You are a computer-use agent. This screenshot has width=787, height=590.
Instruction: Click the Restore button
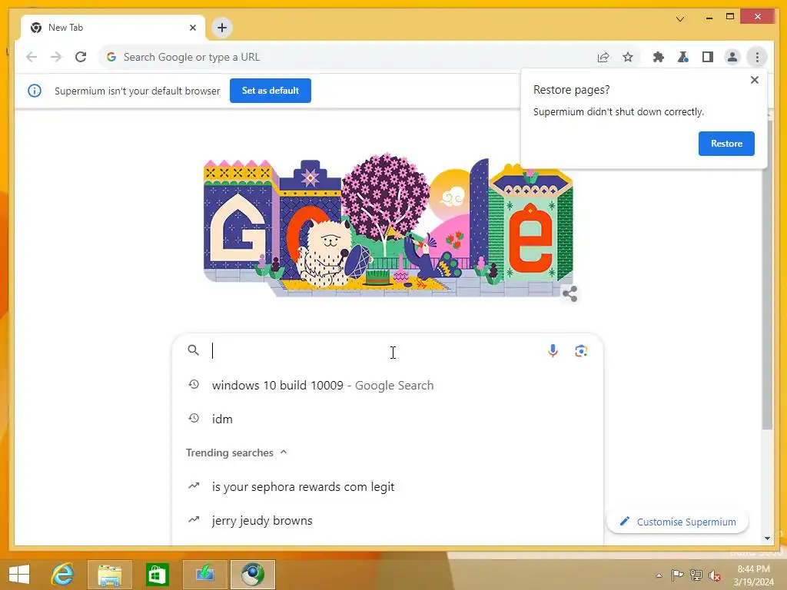pyautogui.click(x=726, y=144)
